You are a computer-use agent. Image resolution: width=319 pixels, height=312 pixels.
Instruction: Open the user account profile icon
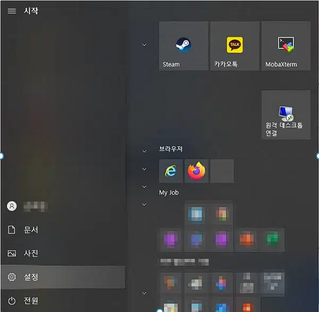click(12, 206)
